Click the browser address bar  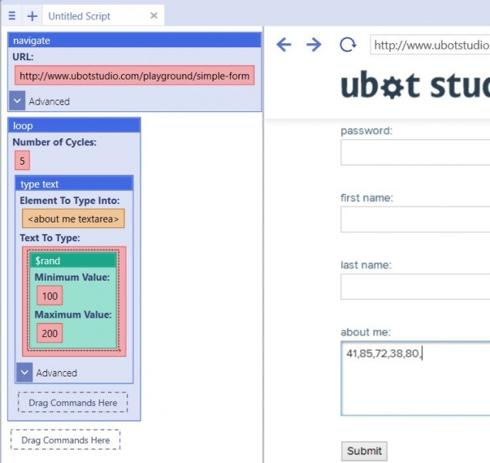point(430,45)
